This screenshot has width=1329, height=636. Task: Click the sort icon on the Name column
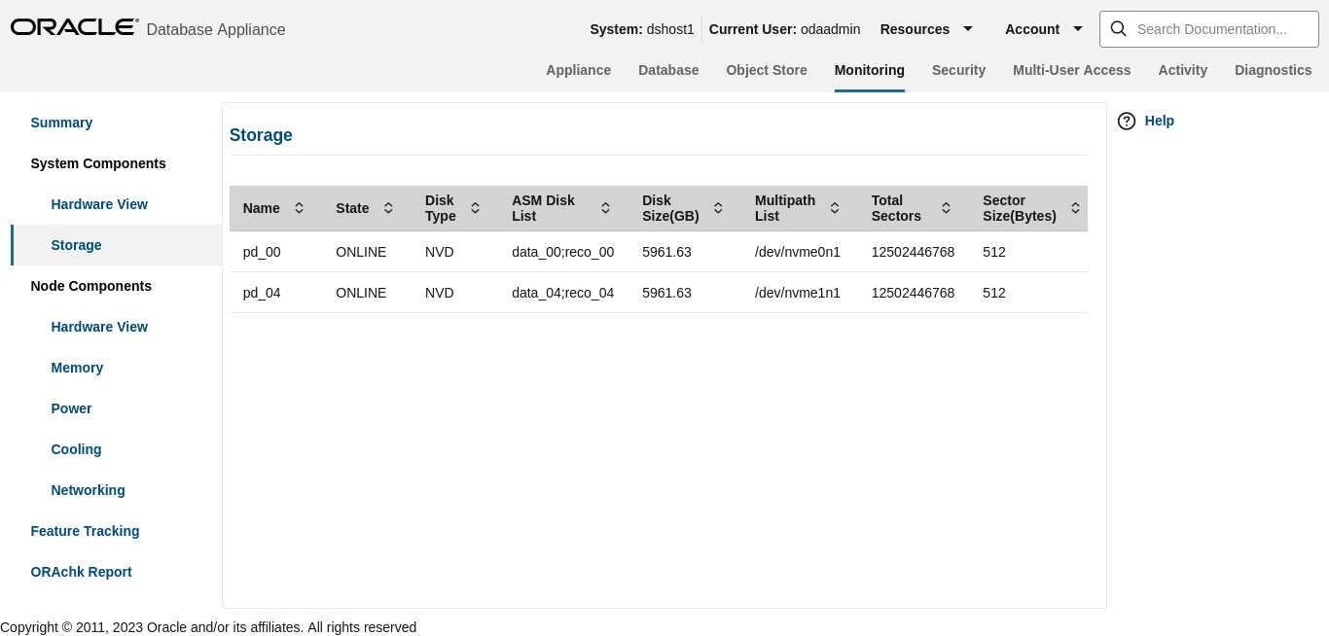(299, 207)
